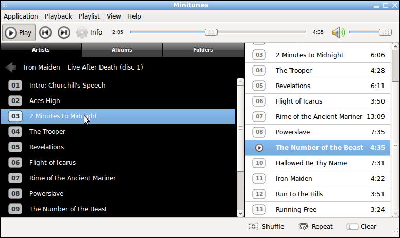Click playlist scrollbar up arrow
Viewport: 400px width, 238px height.
click(x=395, y=47)
